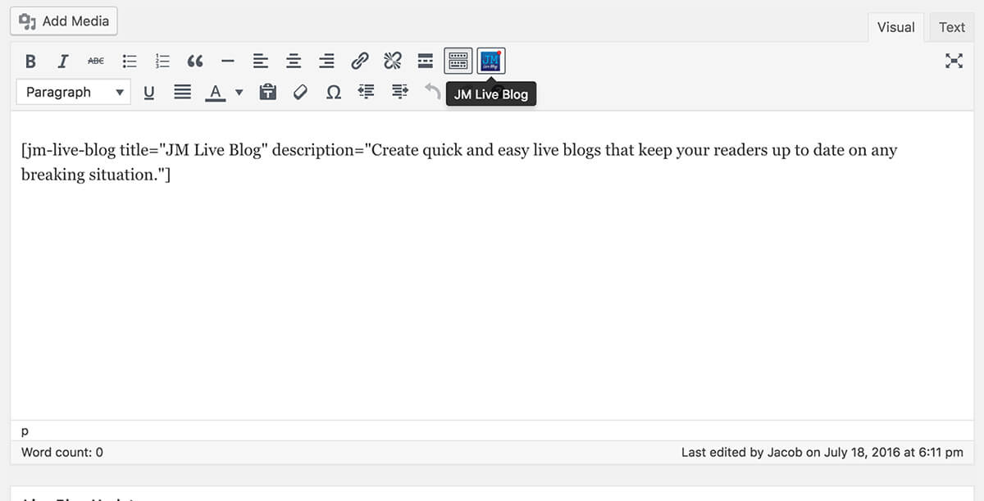The width and height of the screenshot is (984, 501).
Task: Open distraction-free writing mode
Action: [954, 61]
